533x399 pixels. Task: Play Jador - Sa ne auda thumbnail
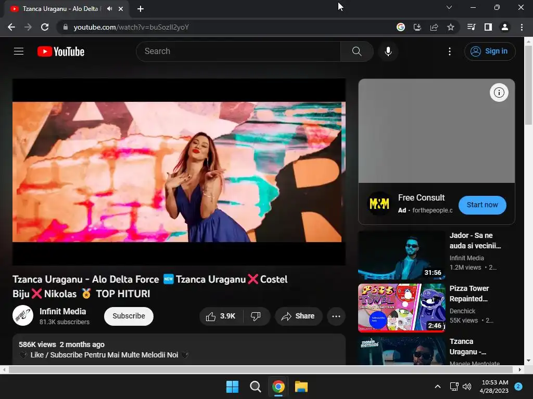click(401, 255)
